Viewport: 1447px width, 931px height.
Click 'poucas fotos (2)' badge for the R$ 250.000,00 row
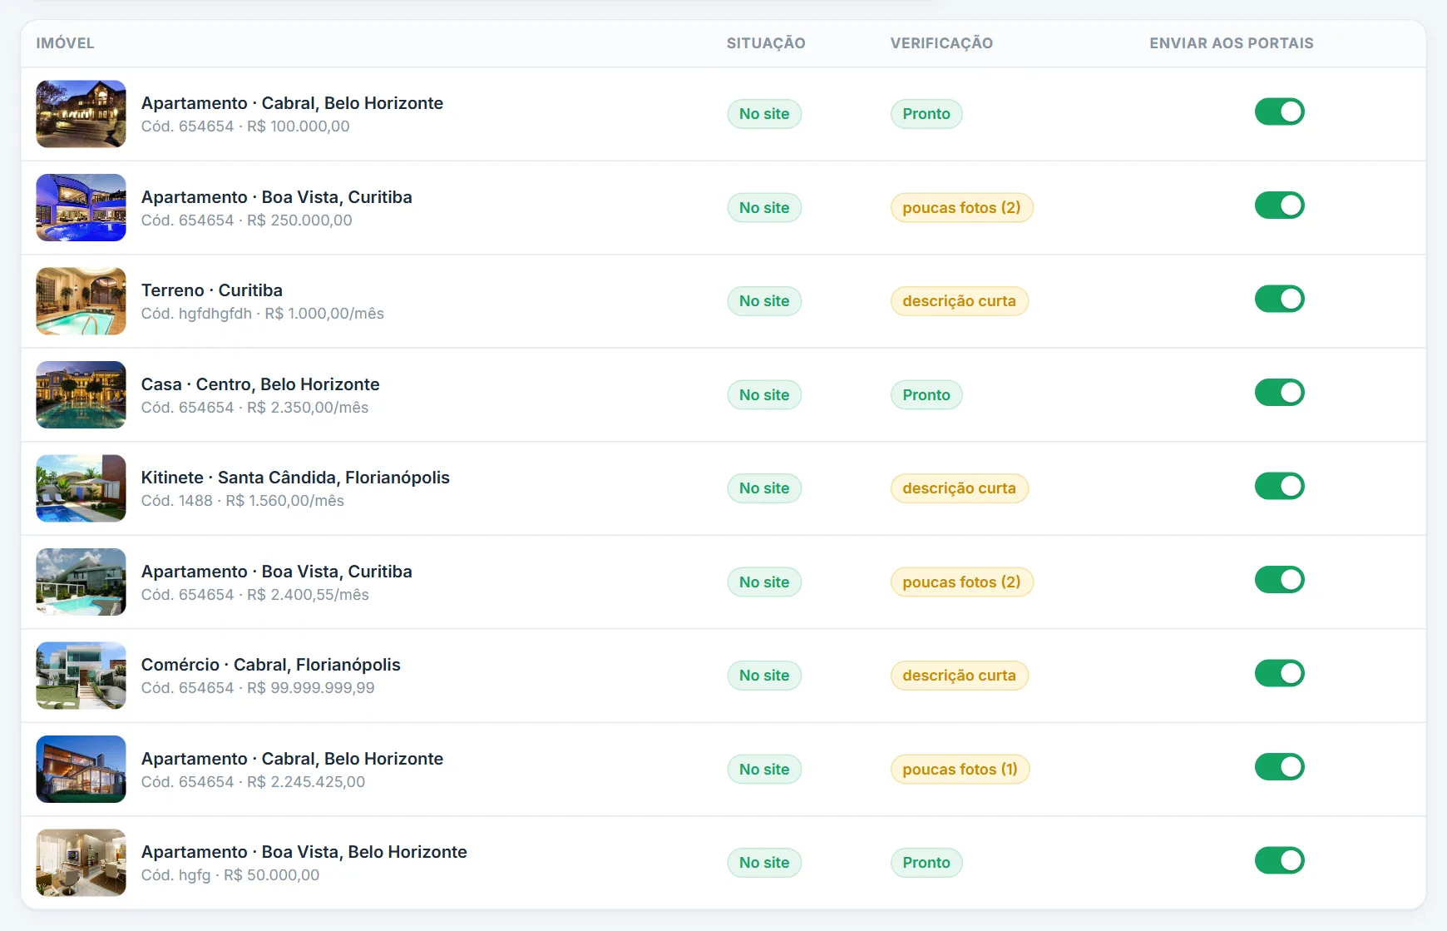coord(961,207)
